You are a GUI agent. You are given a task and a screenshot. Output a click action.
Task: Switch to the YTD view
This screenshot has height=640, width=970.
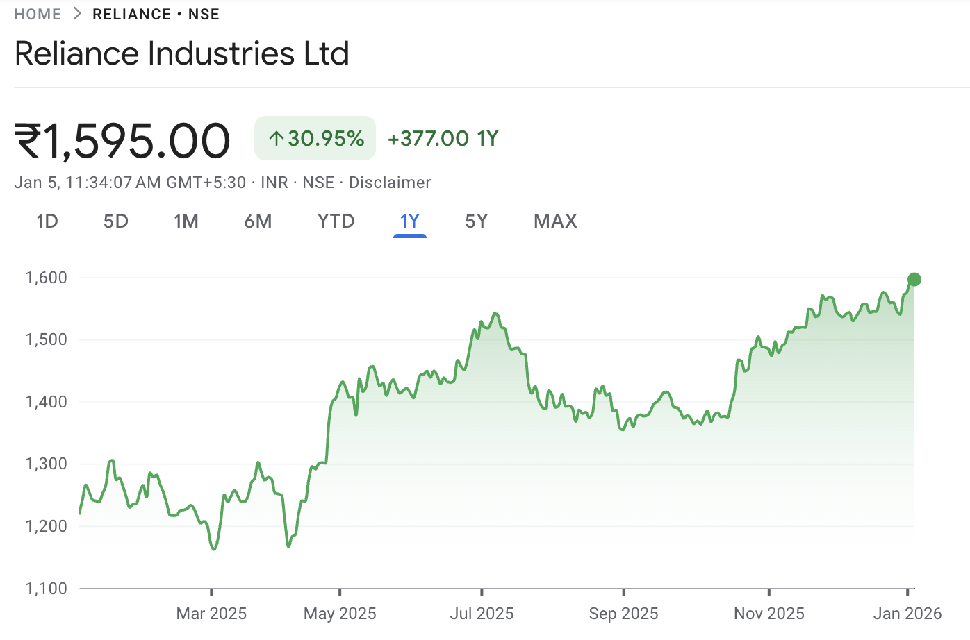tap(336, 221)
